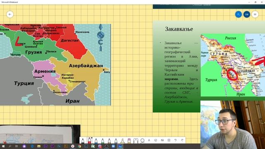This screenshot has height=149, width=265.
Task: Open File Explorer from taskbar
Action: 39,146
